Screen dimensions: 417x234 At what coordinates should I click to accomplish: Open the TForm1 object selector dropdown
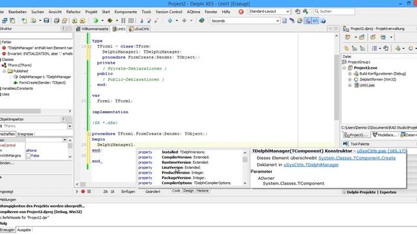coord(70,126)
